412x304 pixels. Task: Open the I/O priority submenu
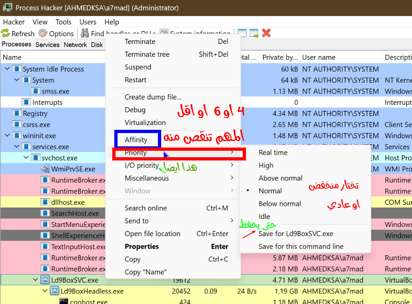pos(173,165)
